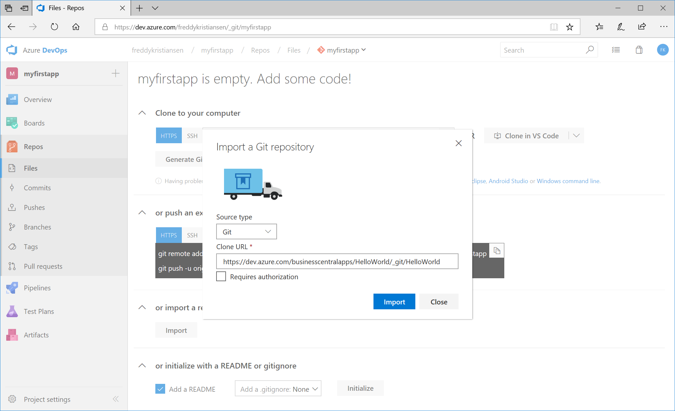This screenshot has height=411, width=675.
Task: Select the SSH tab under Clone
Action: click(x=192, y=136)
